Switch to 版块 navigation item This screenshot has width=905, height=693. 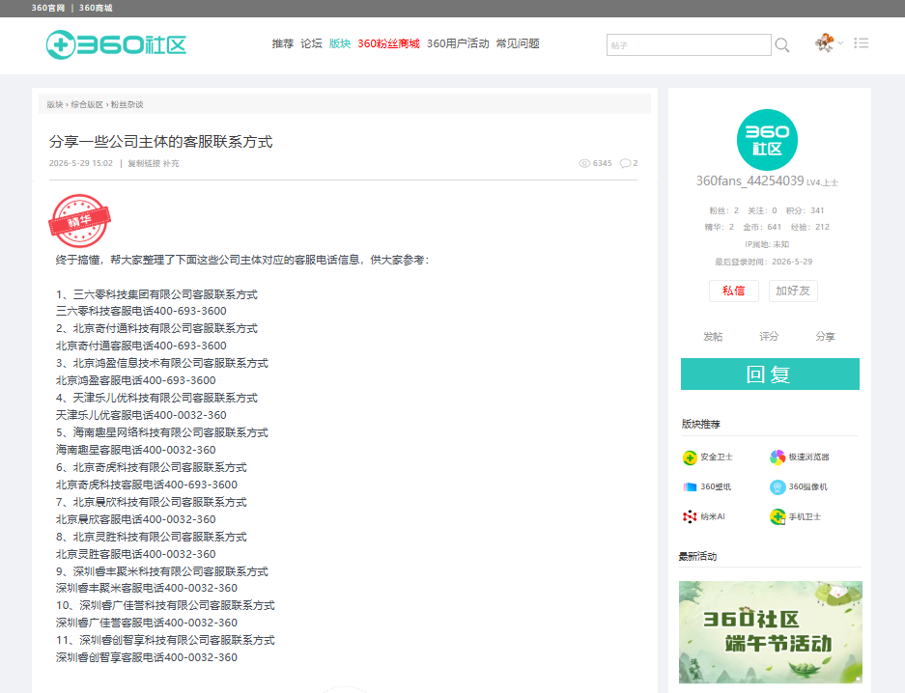tap(340, 43)
